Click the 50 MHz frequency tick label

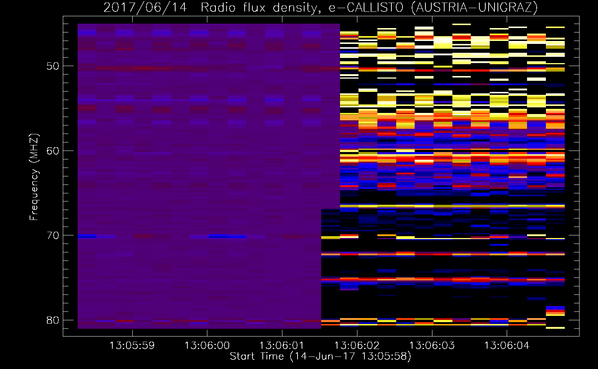click(x=53, y=66)
